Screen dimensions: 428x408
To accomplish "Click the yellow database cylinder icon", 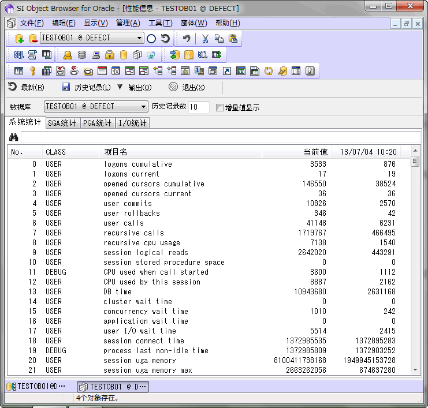I will click(123, 55).
